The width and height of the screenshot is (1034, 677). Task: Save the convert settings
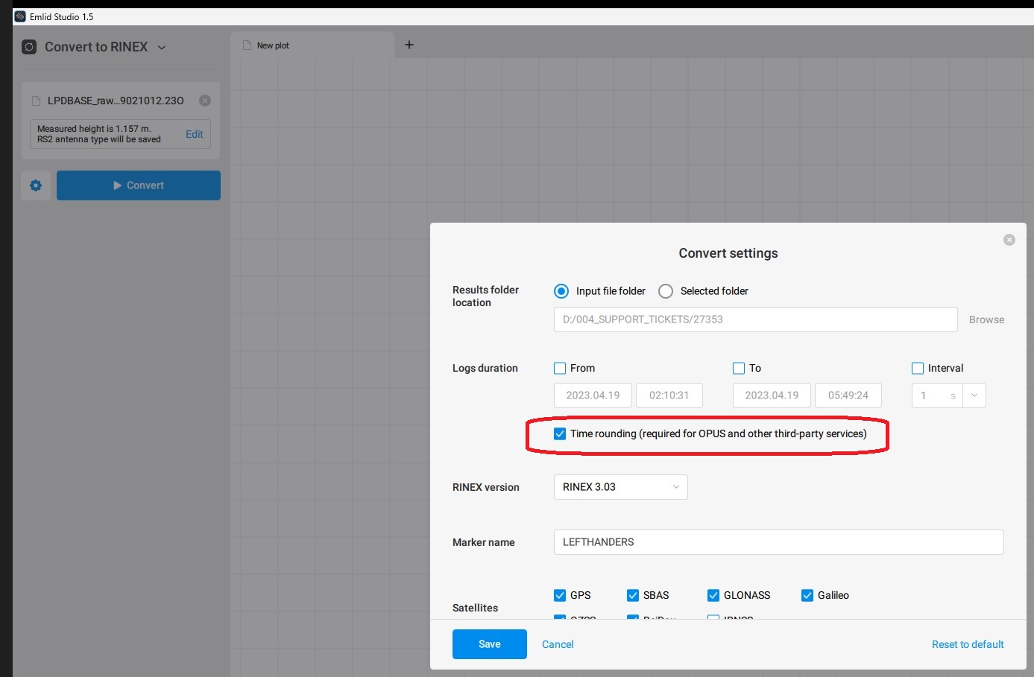pyautogui.click(x=490, y=644)
